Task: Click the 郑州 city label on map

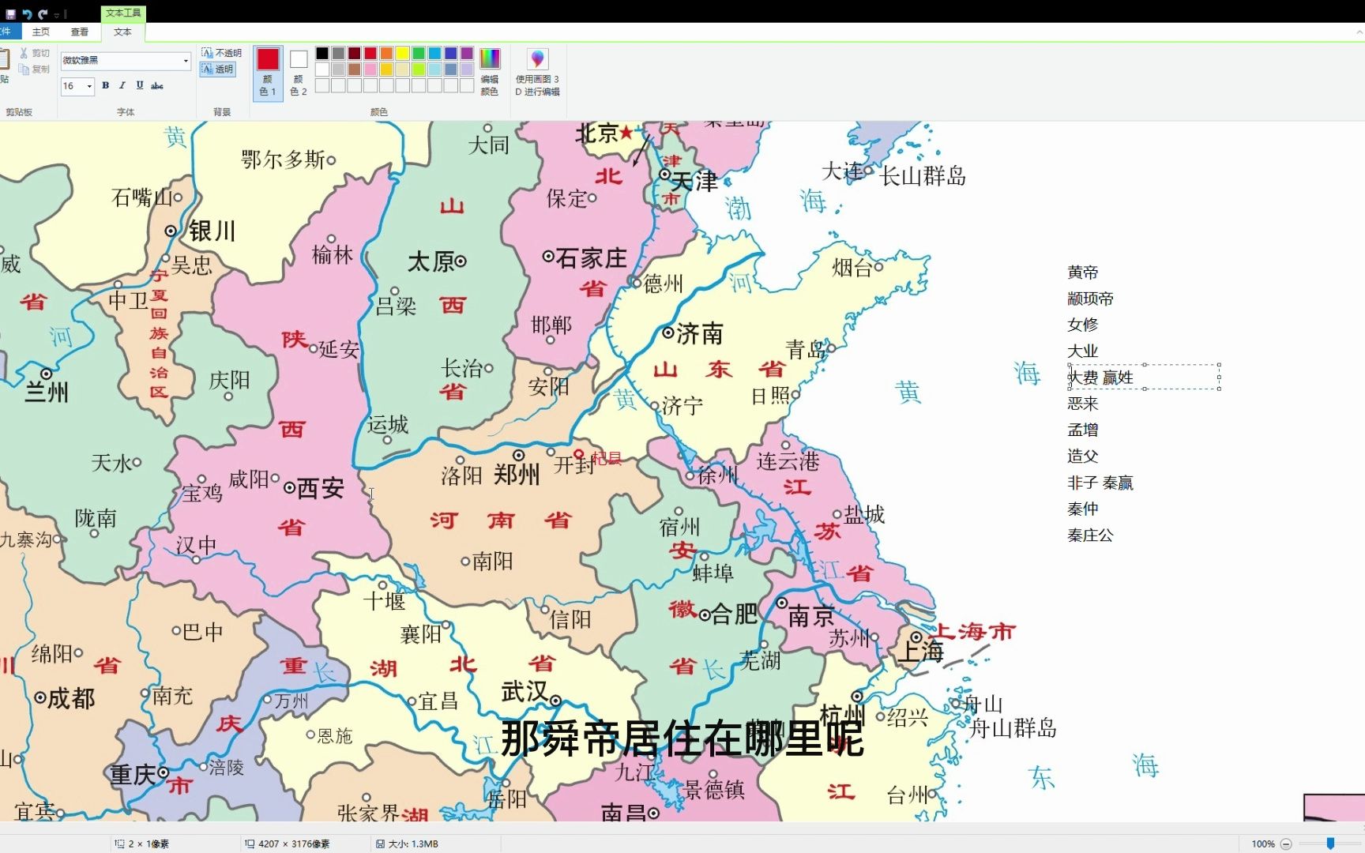Action: click(x=517, y=475)
